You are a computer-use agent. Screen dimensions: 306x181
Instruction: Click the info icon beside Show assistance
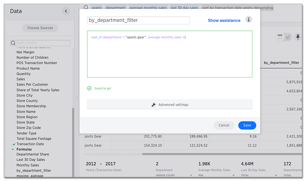coord(249,20)
